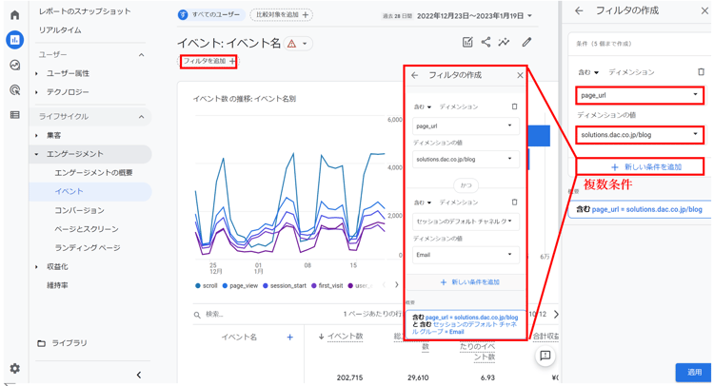This screenshot has width=714, height=386.
Task: Click the admin settings gear icon
Action: click(x=14, y=369)
